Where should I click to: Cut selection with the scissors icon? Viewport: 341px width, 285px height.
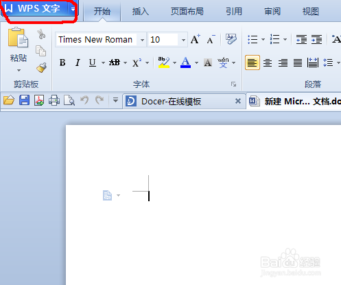(x=41, y=34)
